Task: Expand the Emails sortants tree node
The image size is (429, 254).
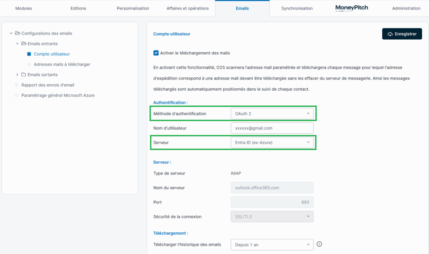Action: click(17, 75)
